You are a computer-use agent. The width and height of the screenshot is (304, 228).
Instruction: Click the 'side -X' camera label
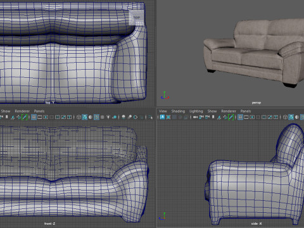[x=256, y=224]
